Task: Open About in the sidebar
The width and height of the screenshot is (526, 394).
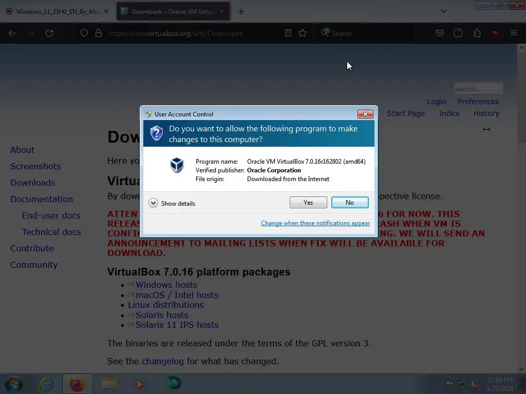Action: [x=22, y=150]
